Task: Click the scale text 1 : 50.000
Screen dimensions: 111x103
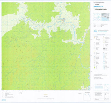Action: [x=96, y=5]
